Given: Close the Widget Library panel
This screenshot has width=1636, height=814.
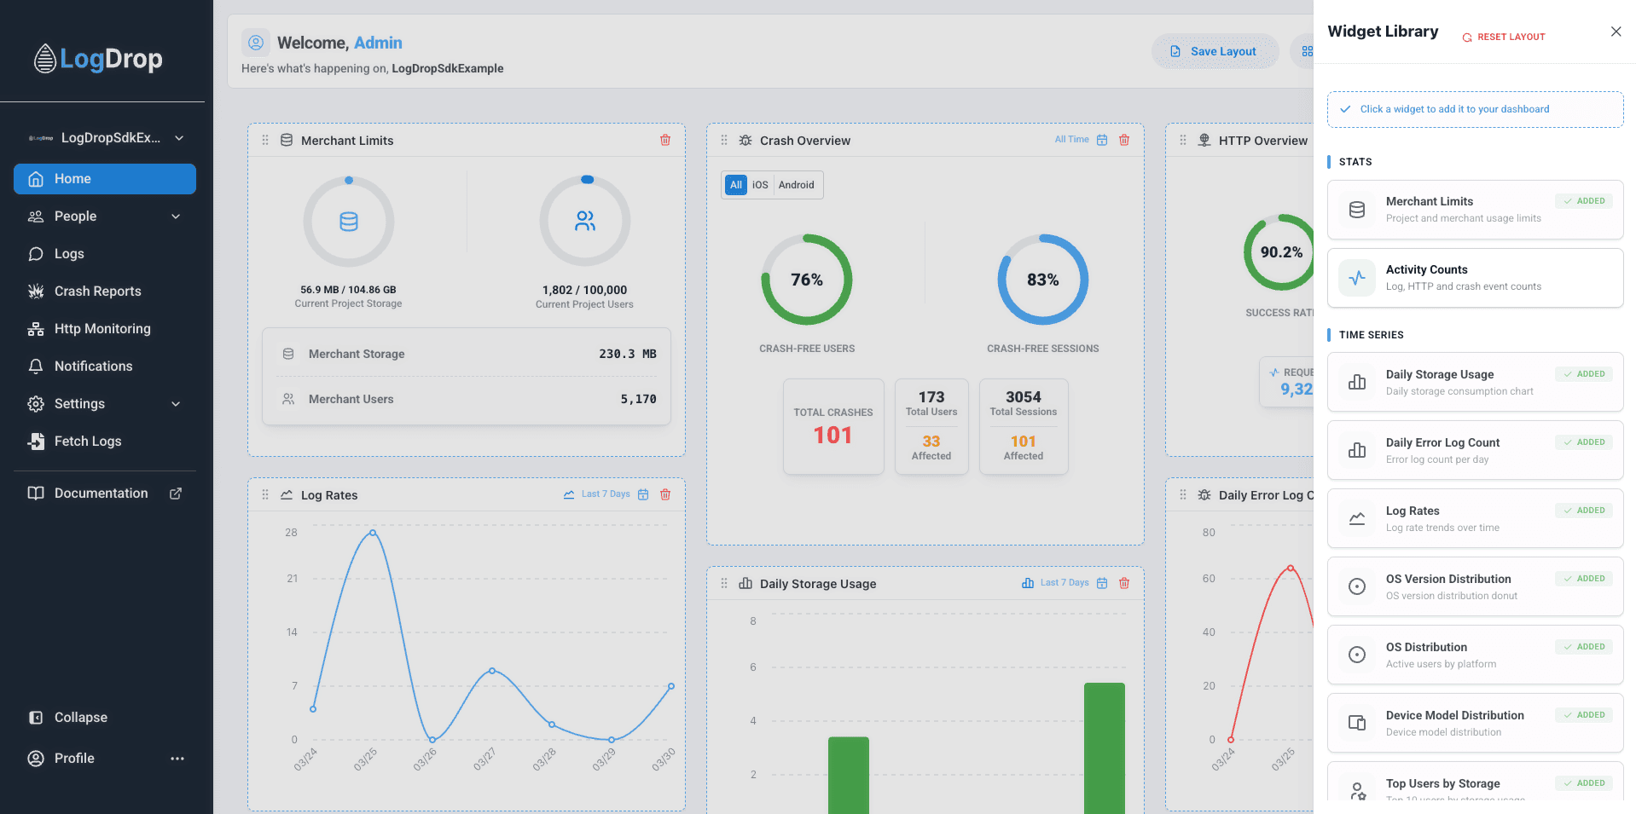Looking at the screenshot, I should [x=1616, y=32].
